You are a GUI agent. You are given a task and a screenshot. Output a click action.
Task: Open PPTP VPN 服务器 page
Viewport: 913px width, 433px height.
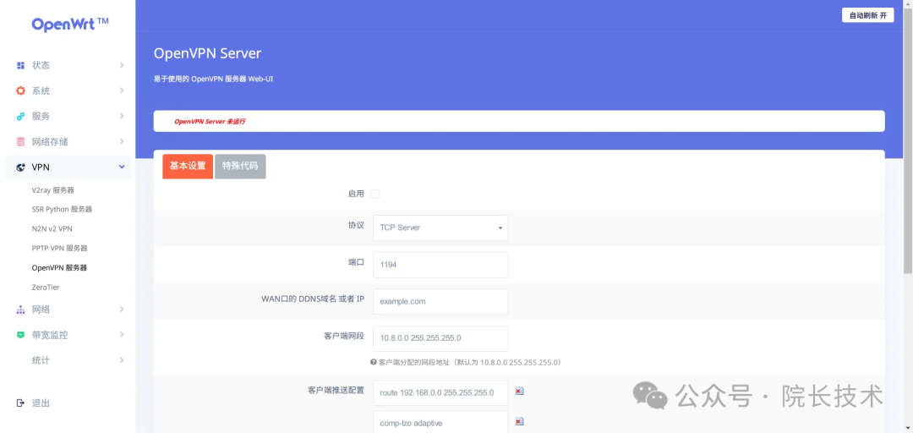pos(59,249)
